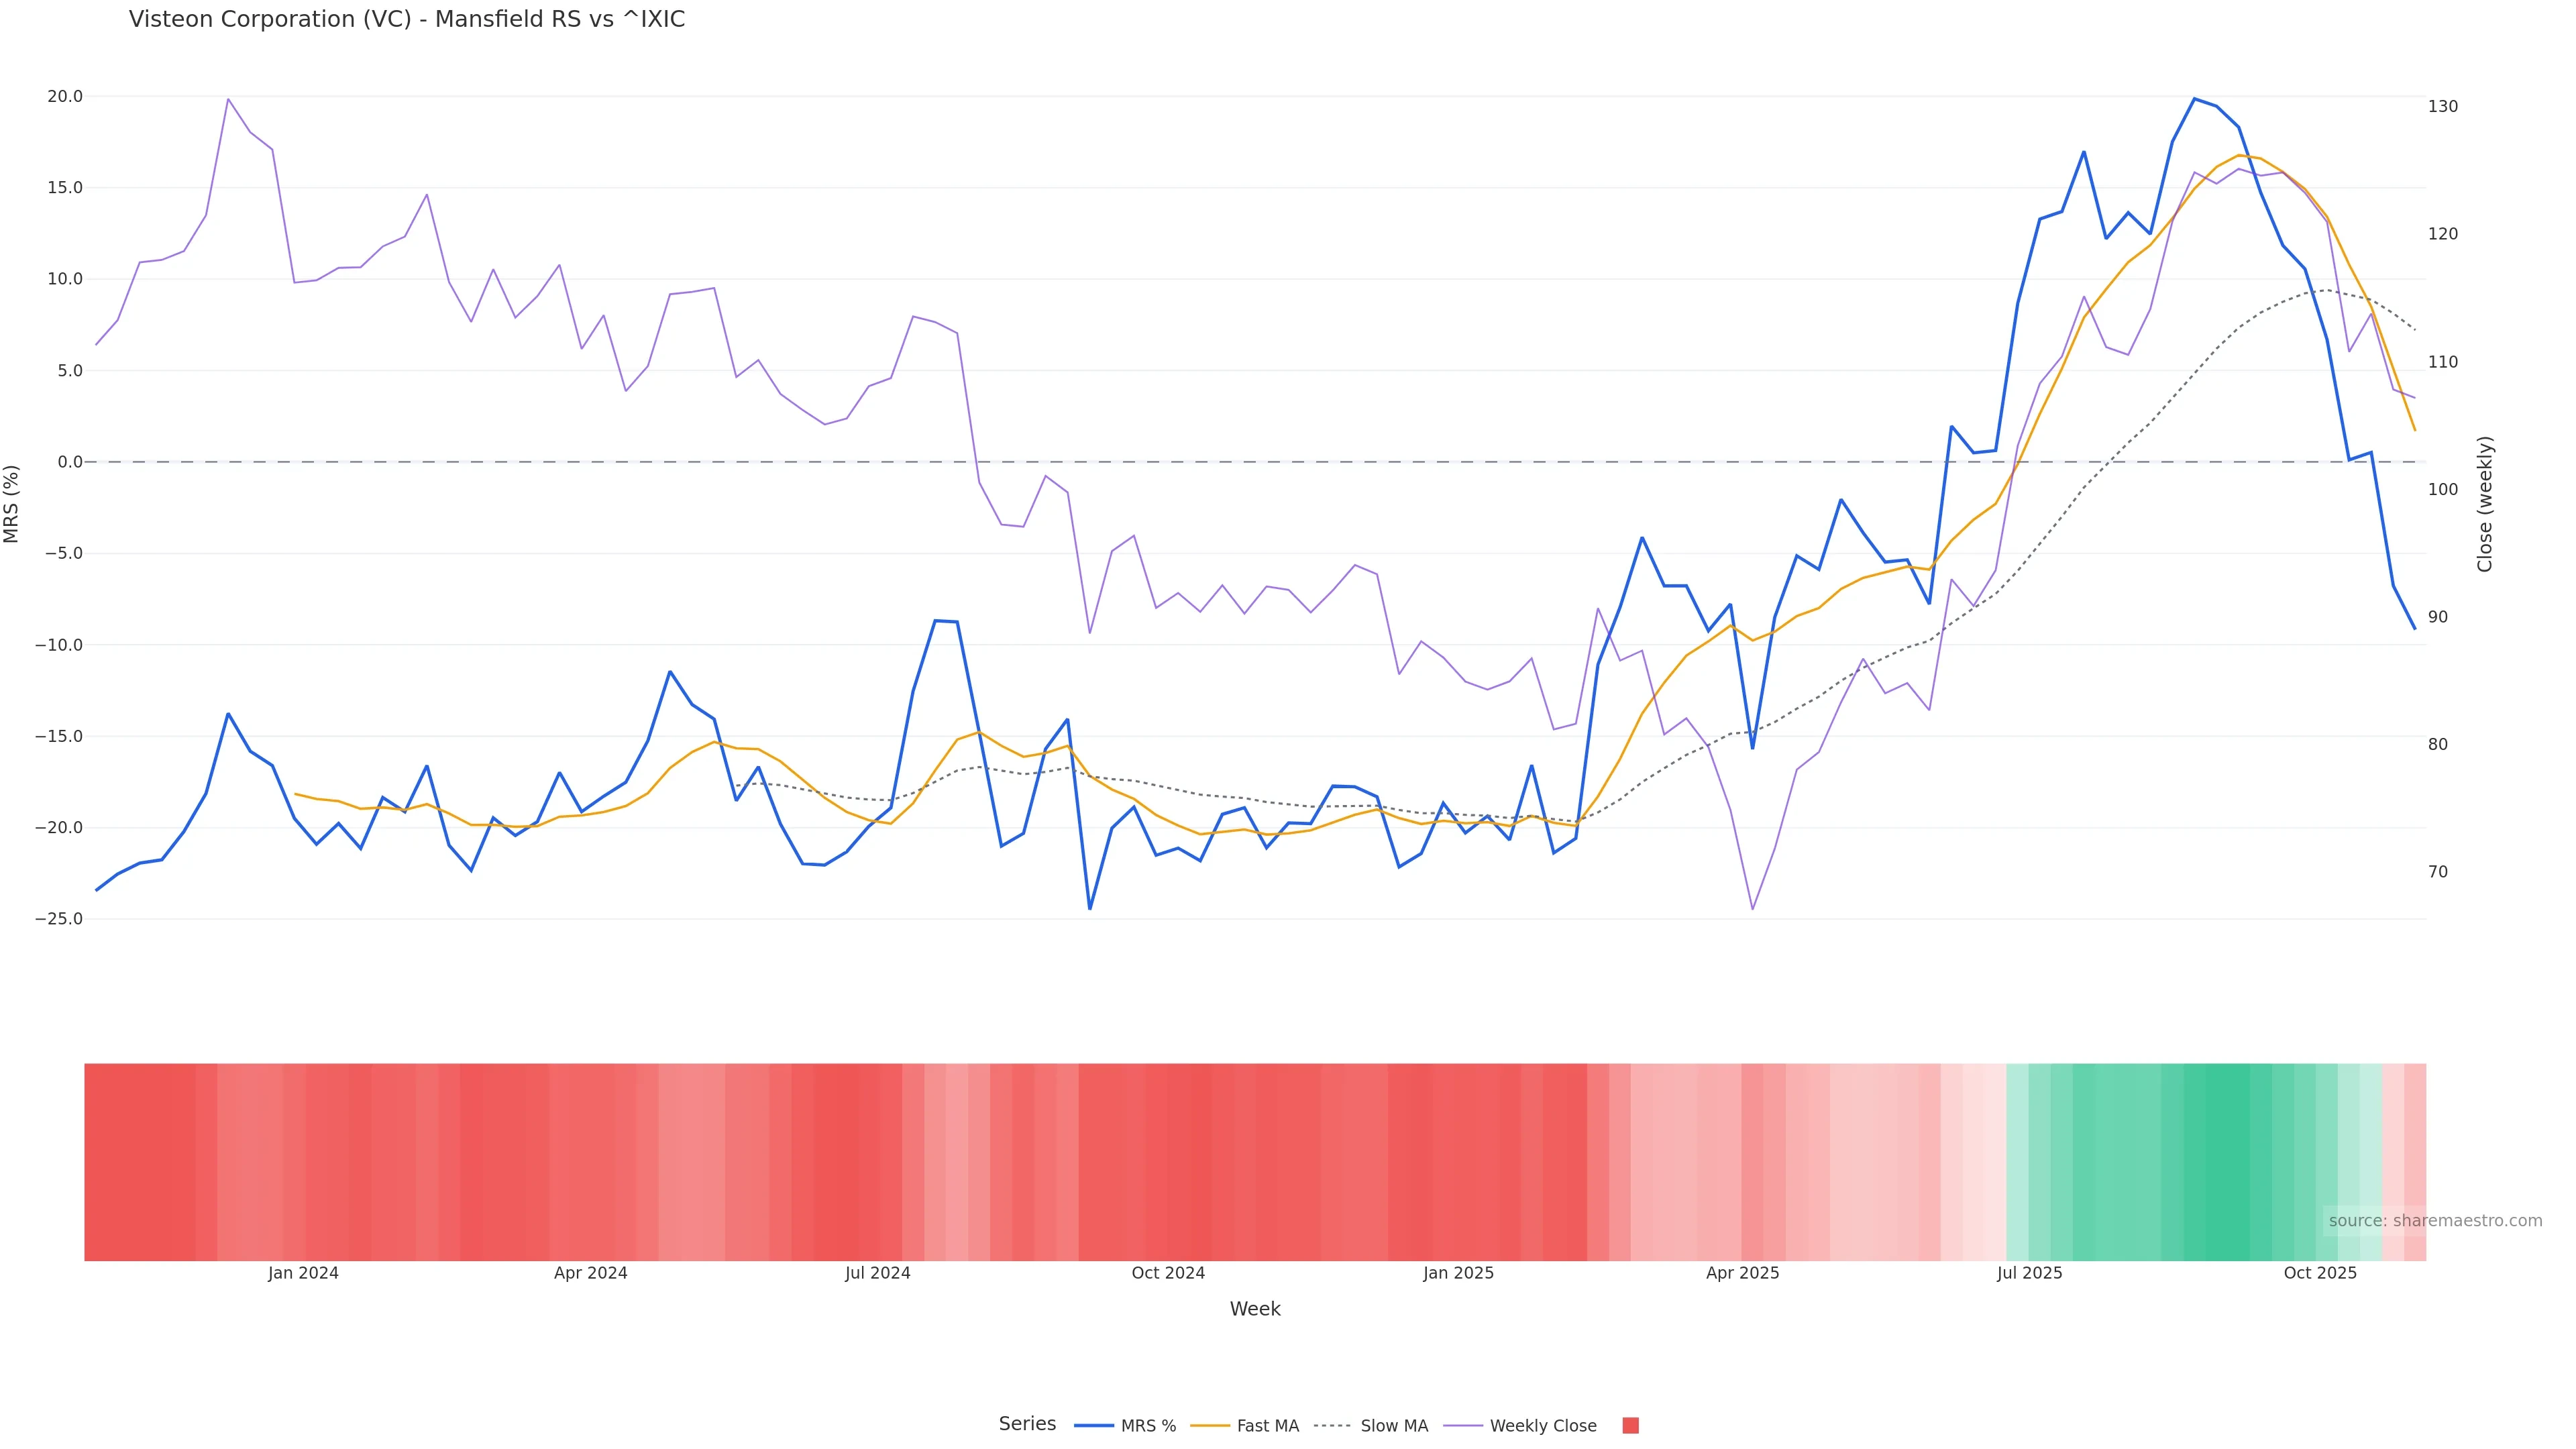Click the Jan 2024 x-axis label
2576x1449 pixels.
[303, 1273]
